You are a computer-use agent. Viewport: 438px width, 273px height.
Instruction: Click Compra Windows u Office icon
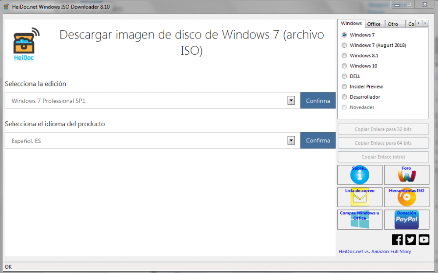[360, 220]
